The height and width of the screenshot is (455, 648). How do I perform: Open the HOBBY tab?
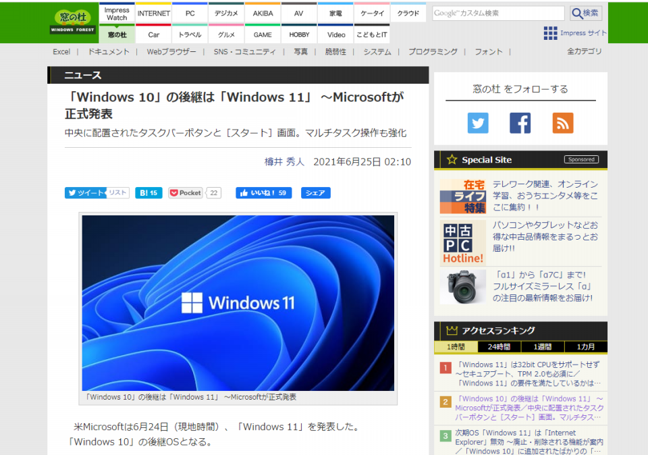tap(299, 34)
